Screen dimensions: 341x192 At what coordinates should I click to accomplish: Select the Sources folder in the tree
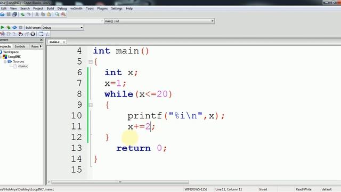point(19,62)
